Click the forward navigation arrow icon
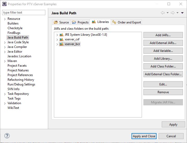The image size is (187, 143). pyautogui.click(x=173, y=13)
